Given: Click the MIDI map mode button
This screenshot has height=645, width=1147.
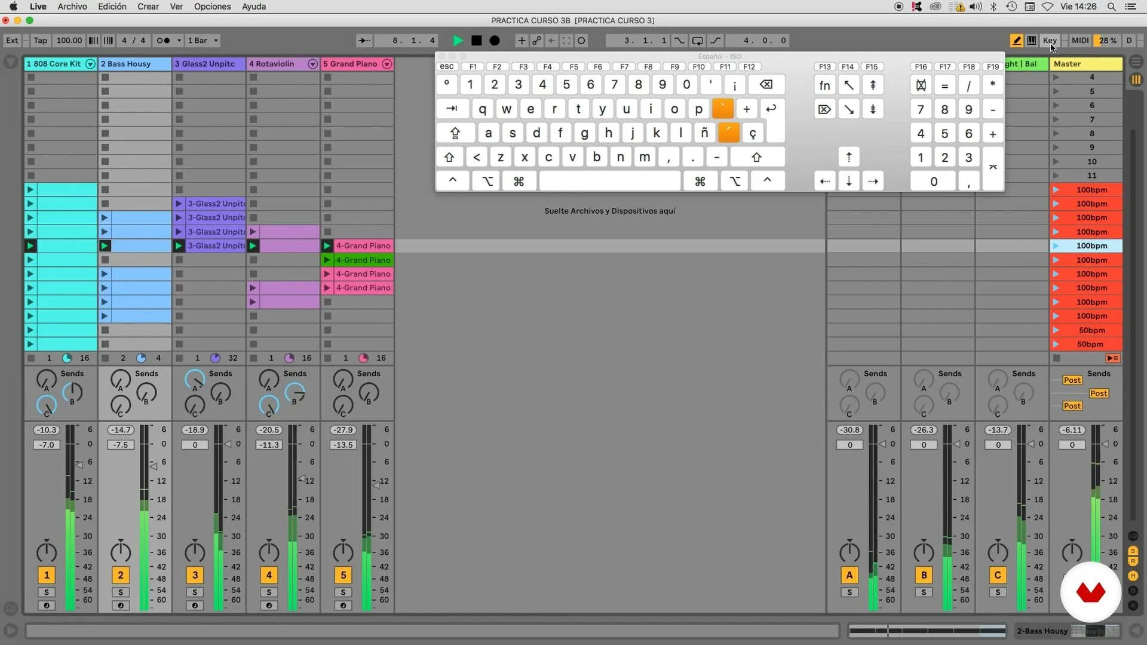Looking at the screenshot, I should click(x=1079, y=41).
